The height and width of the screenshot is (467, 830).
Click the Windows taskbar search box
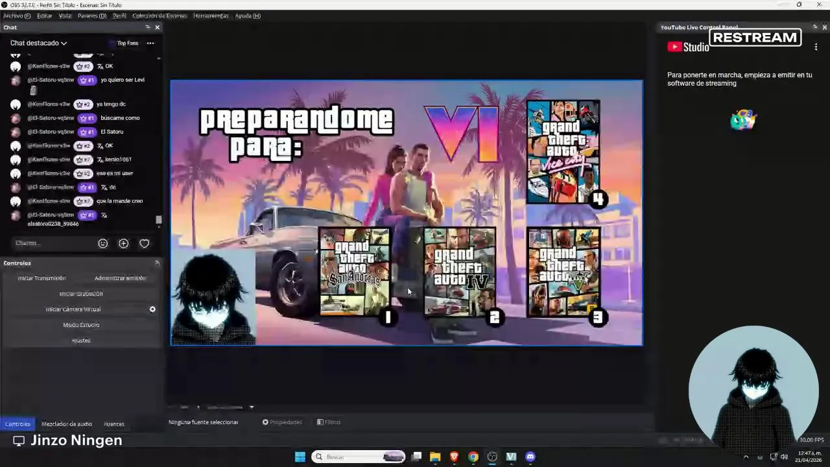358,457
